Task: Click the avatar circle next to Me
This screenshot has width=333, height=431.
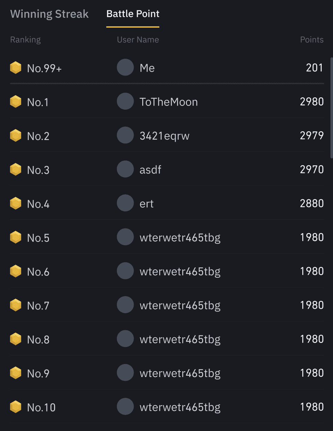Action: 125,67
